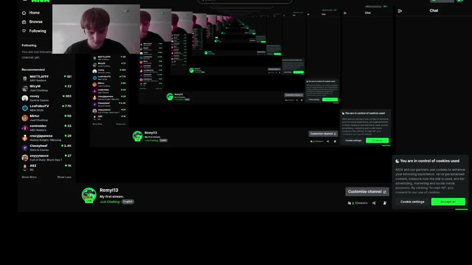Viewport: 472px width, 265px height.
Task: Click the webcam overlay in the video
Action: tap(96, 29)
